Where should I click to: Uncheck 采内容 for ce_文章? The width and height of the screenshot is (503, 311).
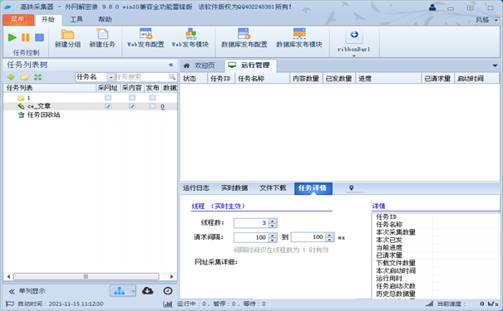pos(132,106)
